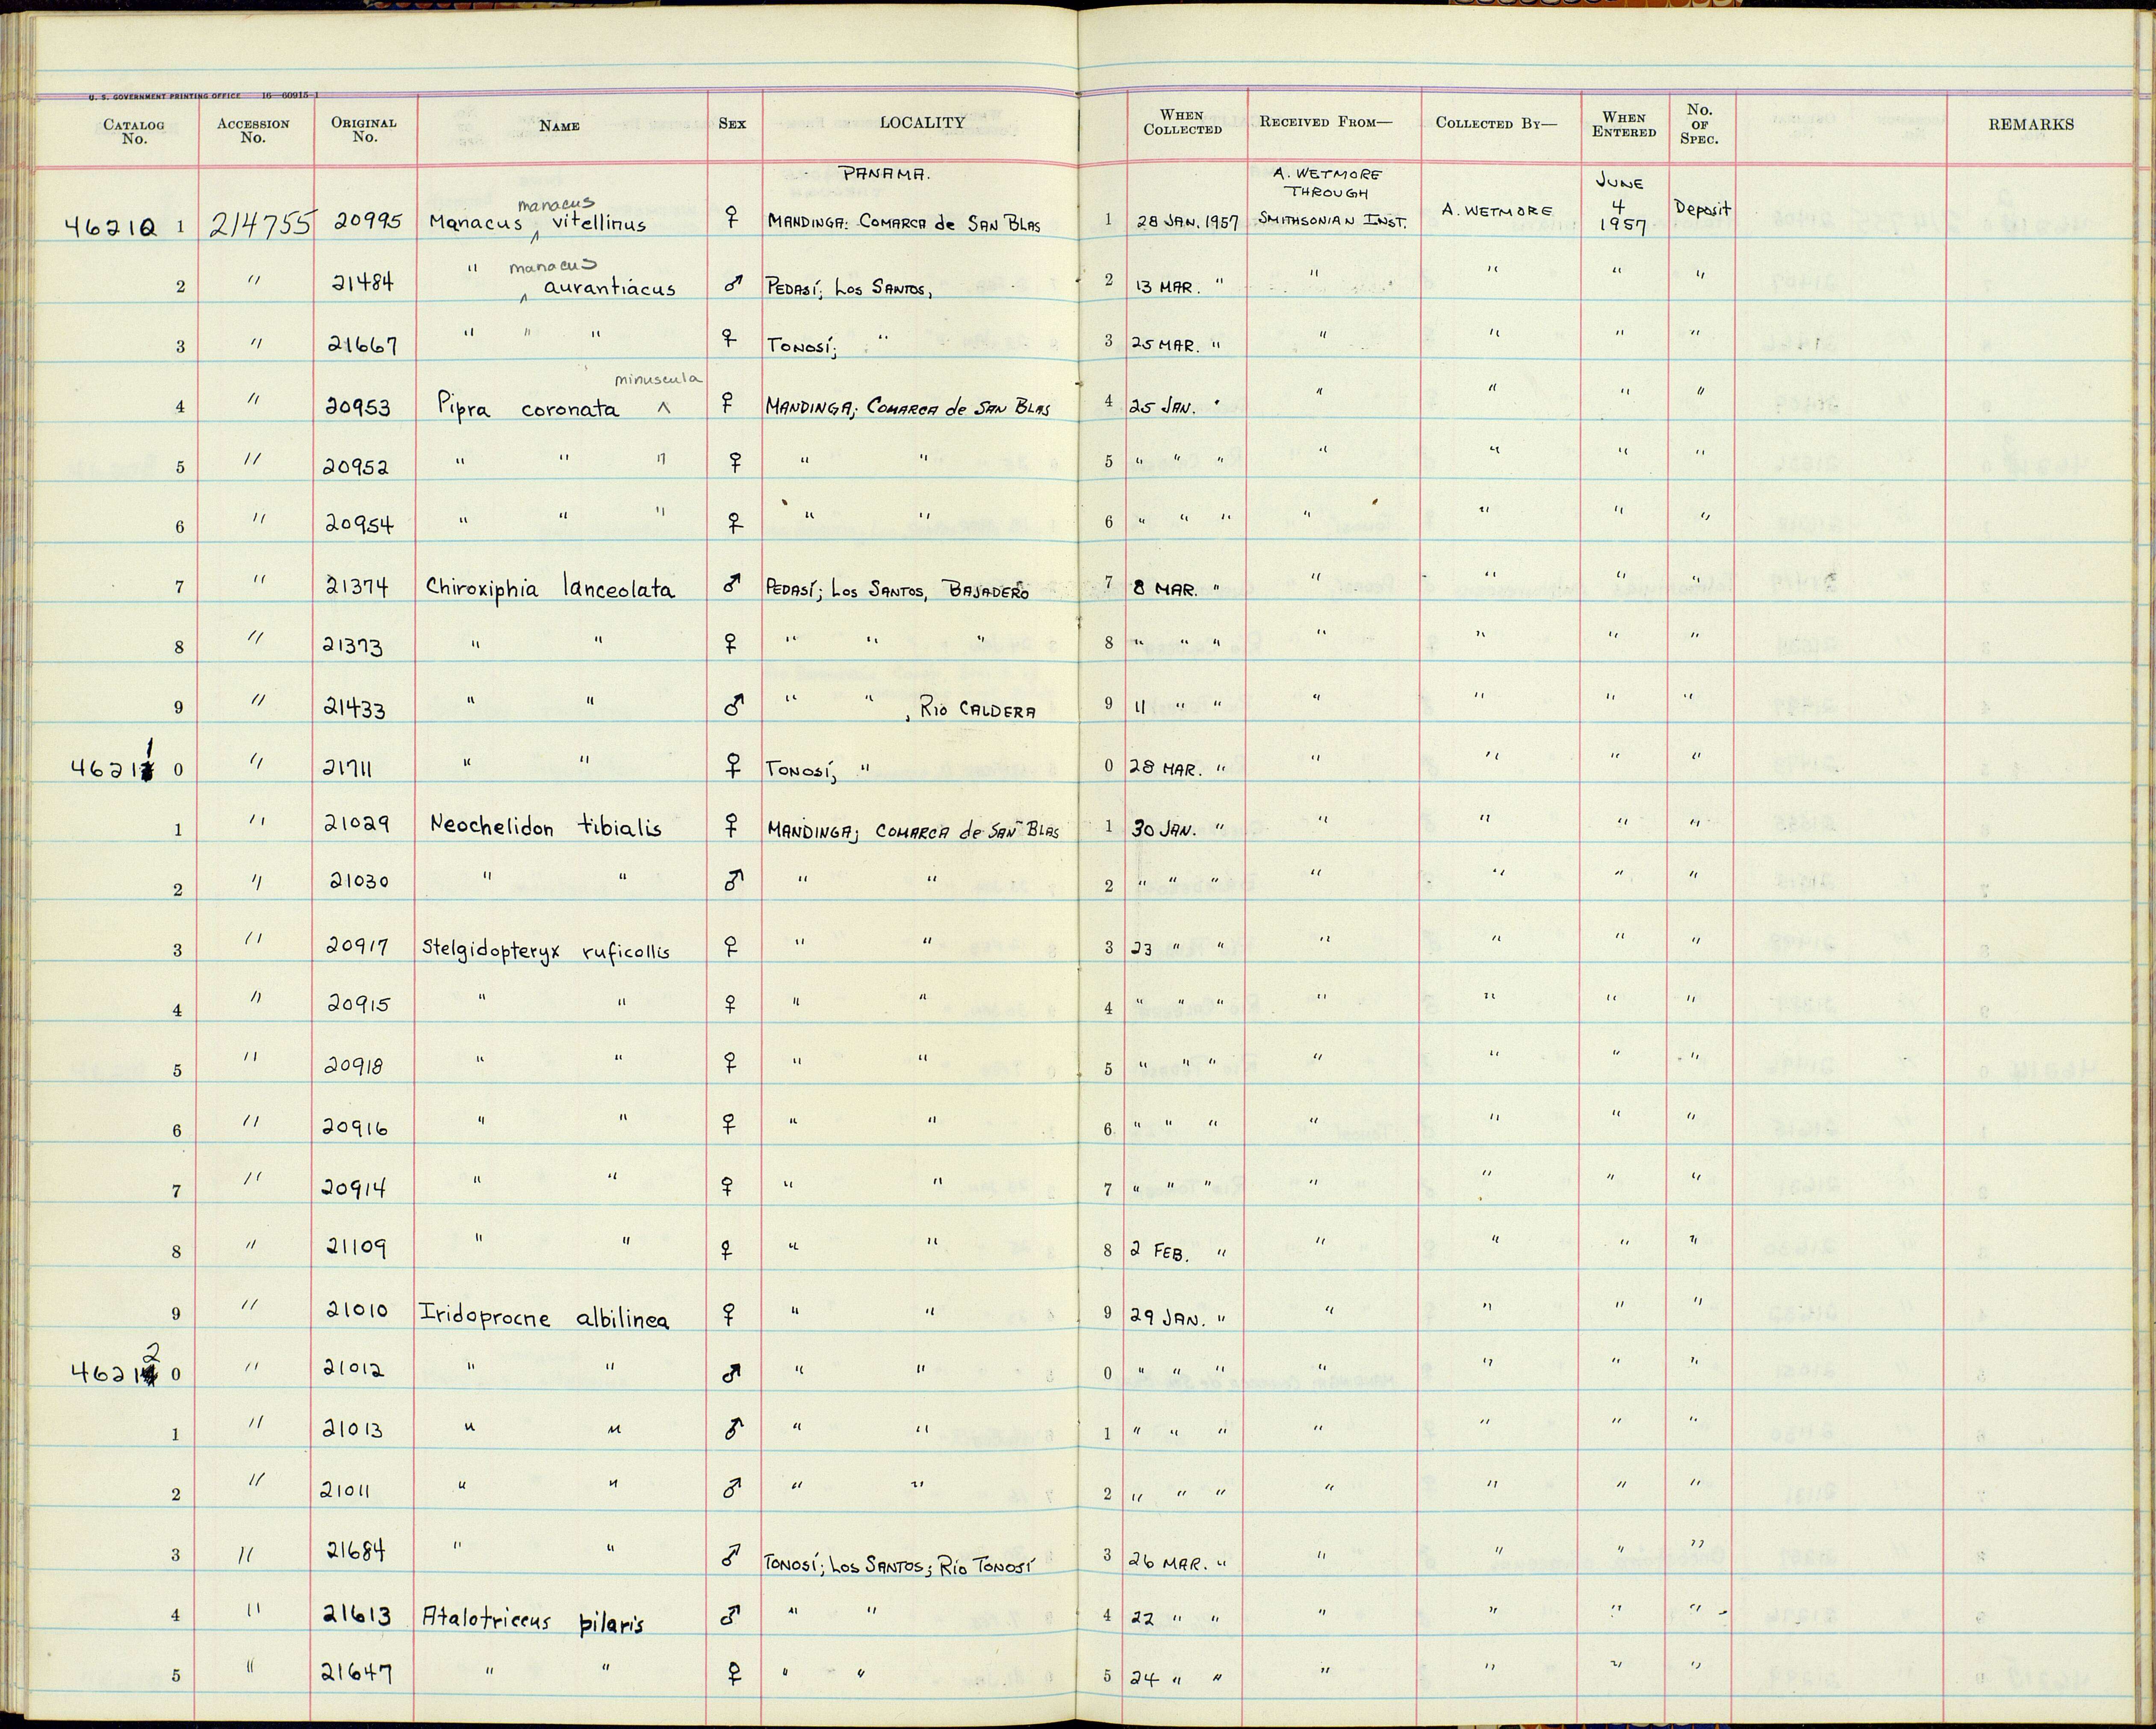
Task: Select the 'LOCALITY' column header
Action: pyautogui.click(x=922, y=122)
